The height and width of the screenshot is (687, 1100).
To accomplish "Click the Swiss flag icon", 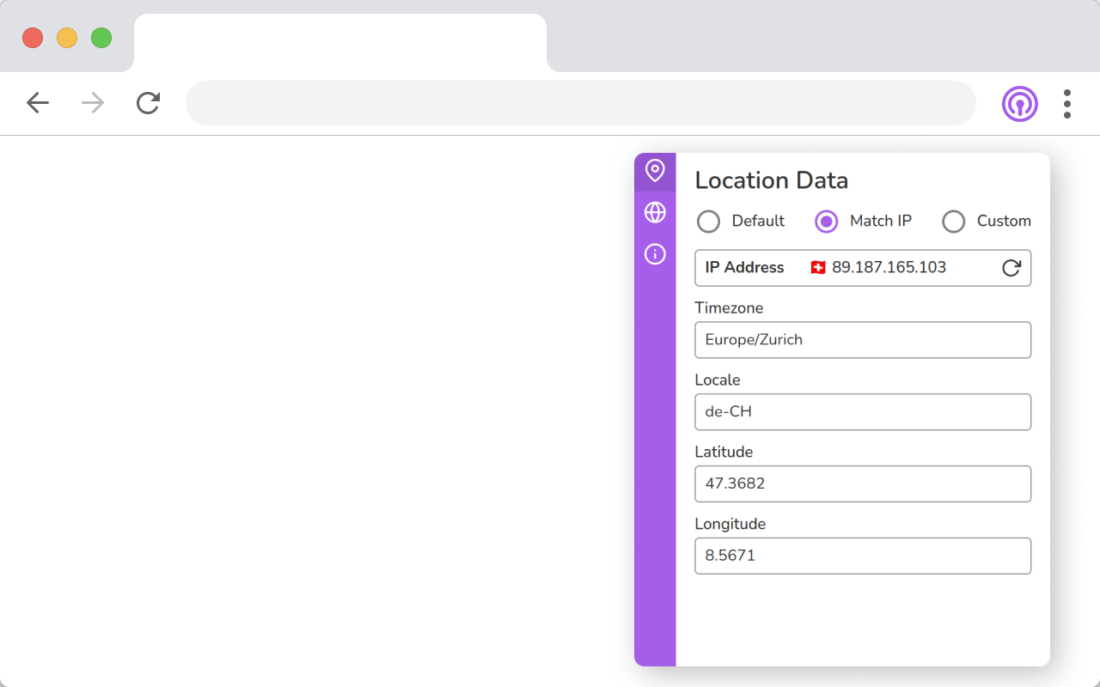I will (x=818, y=268).
